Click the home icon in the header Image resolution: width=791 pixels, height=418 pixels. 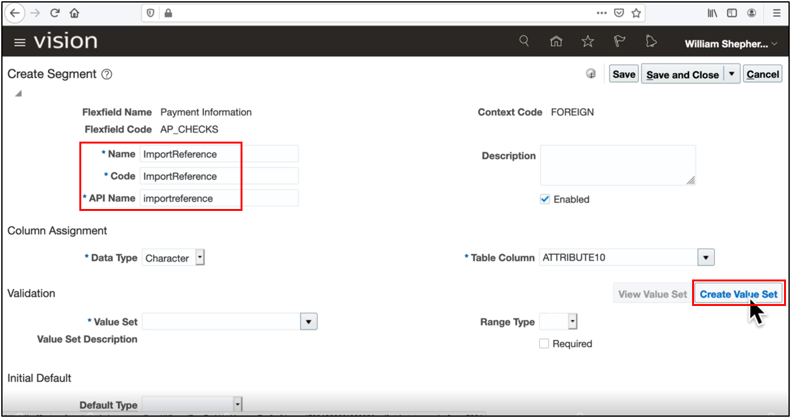tap(556, 40)
